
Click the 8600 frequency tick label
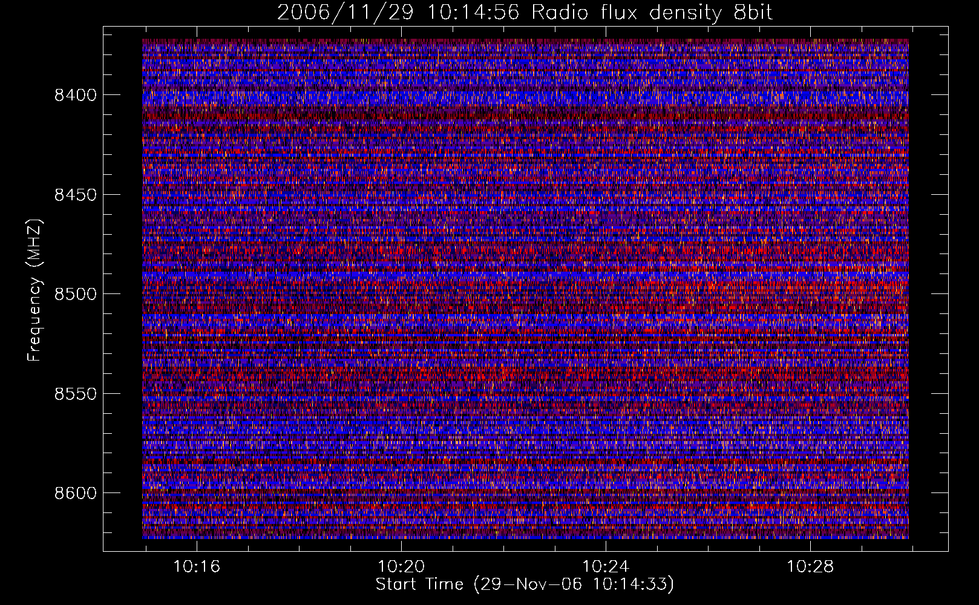(76, 493)
